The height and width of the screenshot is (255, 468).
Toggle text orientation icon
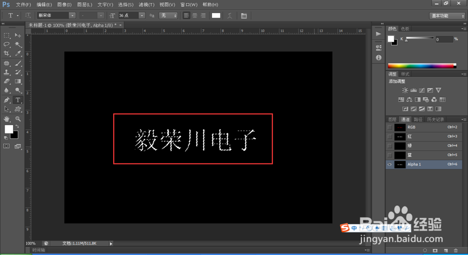(28, 15)
